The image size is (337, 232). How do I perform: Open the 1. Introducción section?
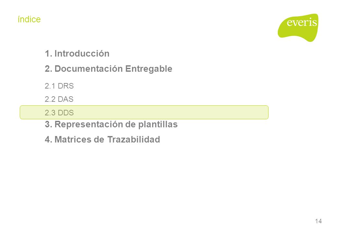(x=77, y=54)
